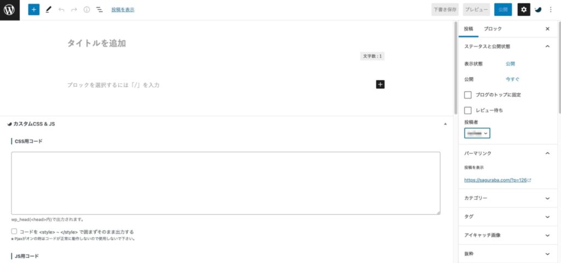The width and height of the screenshot is (561, 263).
Task: Select the pencil tools icon
Action: [x=49, y=10]
